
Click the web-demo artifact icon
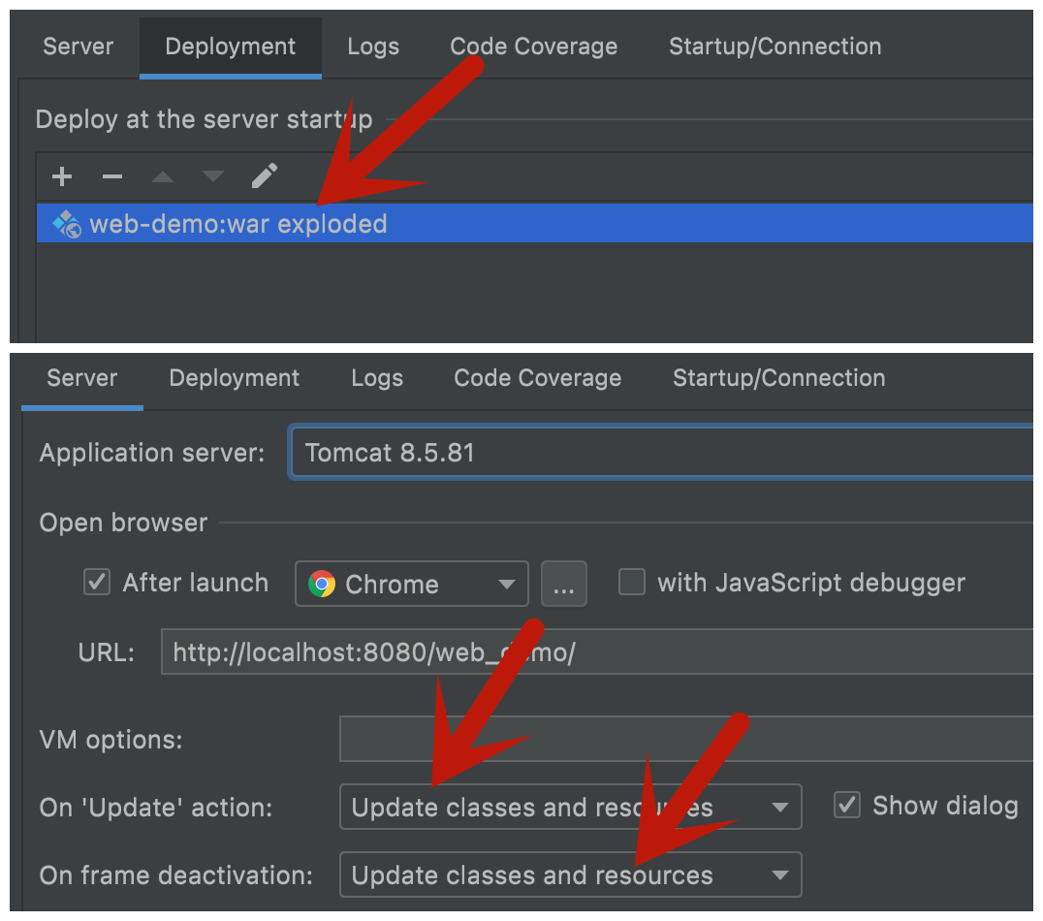coord(67,225)
